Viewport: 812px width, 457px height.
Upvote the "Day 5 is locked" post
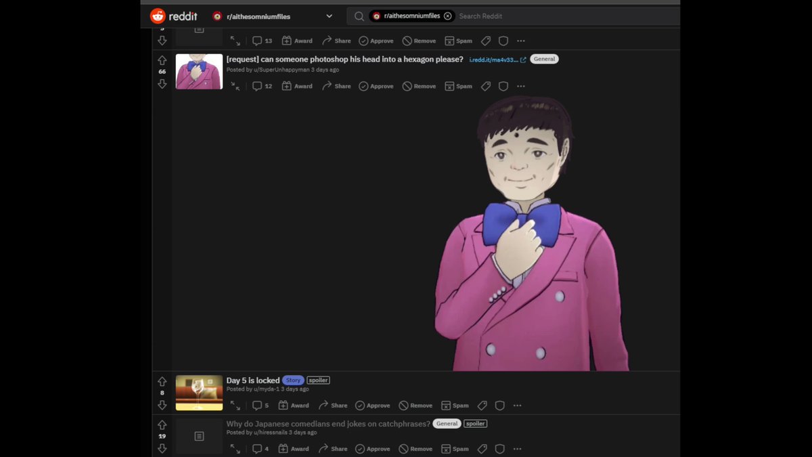162,382
